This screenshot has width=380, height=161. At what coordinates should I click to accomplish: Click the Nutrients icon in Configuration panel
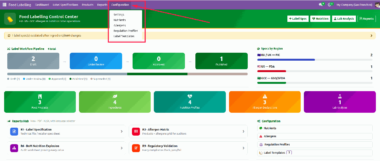coord(261,128)
